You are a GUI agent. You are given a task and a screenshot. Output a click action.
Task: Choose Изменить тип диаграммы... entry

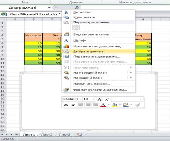[98, 46]
